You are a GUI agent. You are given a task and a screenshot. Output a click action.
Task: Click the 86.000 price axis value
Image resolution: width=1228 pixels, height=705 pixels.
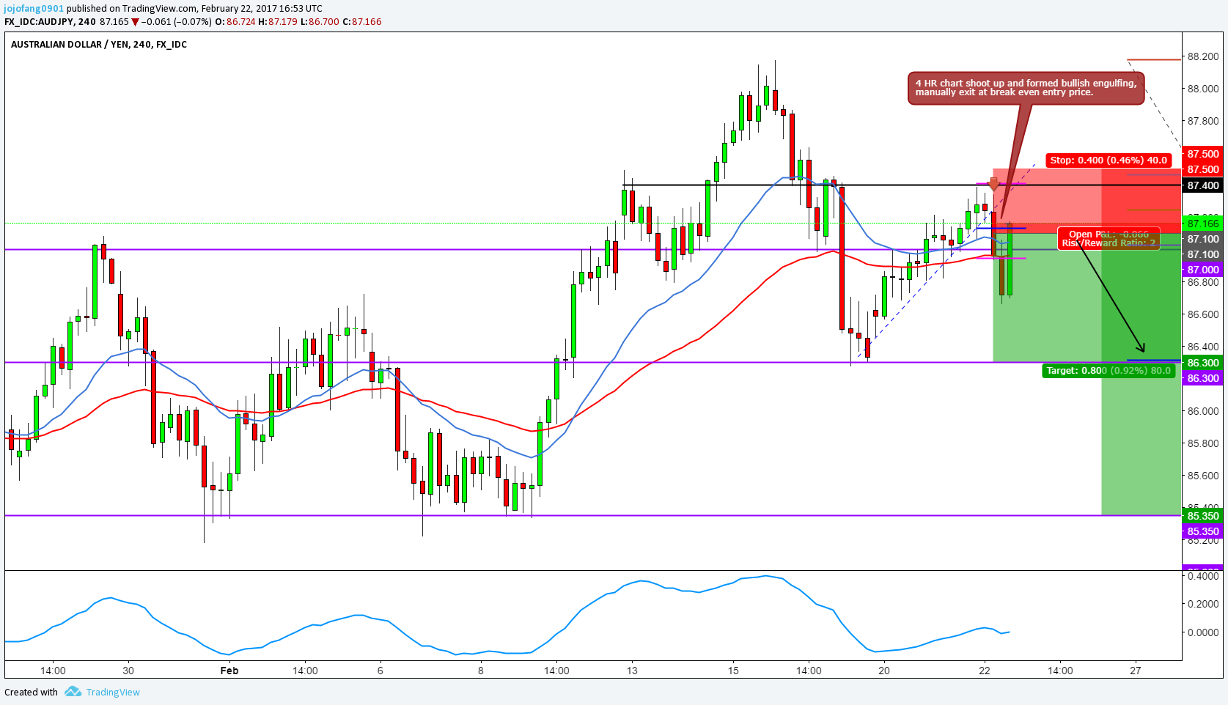(x=1203, y=411)
